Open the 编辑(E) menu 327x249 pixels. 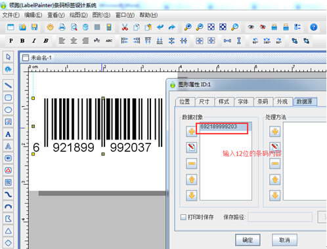[33, 15]
